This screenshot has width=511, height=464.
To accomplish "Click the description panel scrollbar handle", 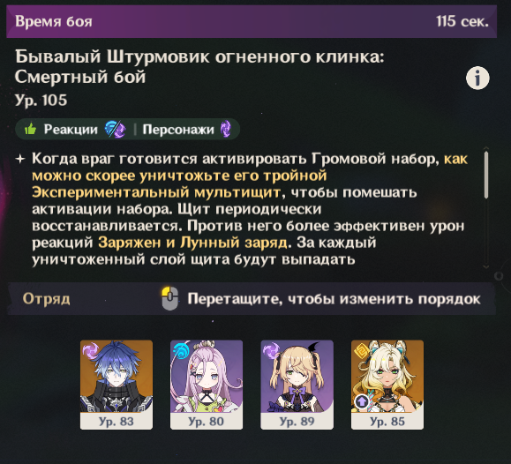I will click(x=486, y=176).
